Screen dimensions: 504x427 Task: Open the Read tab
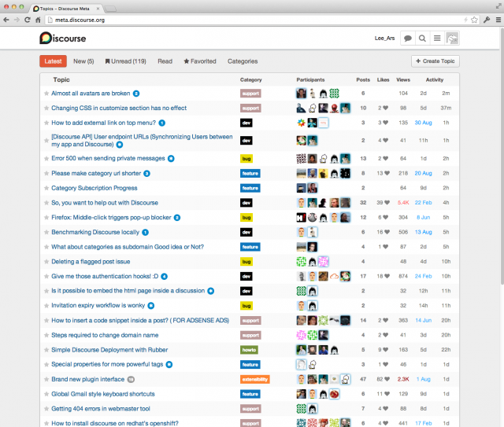pos(165,61)
